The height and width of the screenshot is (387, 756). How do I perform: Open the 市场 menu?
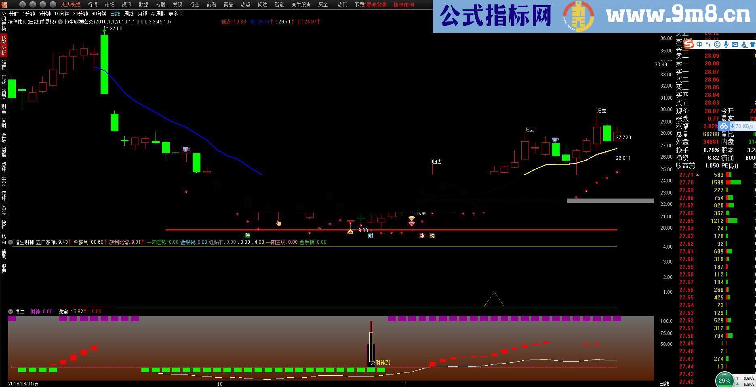[110, 5]
